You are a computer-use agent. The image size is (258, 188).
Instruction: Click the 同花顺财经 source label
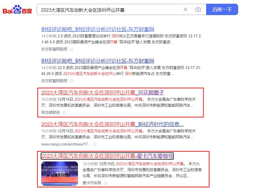pos(51,112)
